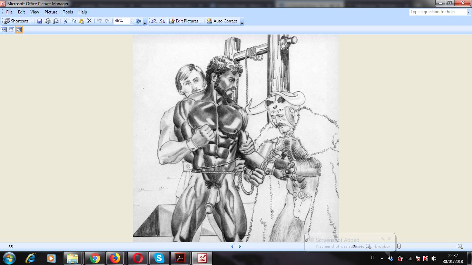Open Google Chrome from taskbar
Viewport: 472px width, 265px height.
coord(95,258)
